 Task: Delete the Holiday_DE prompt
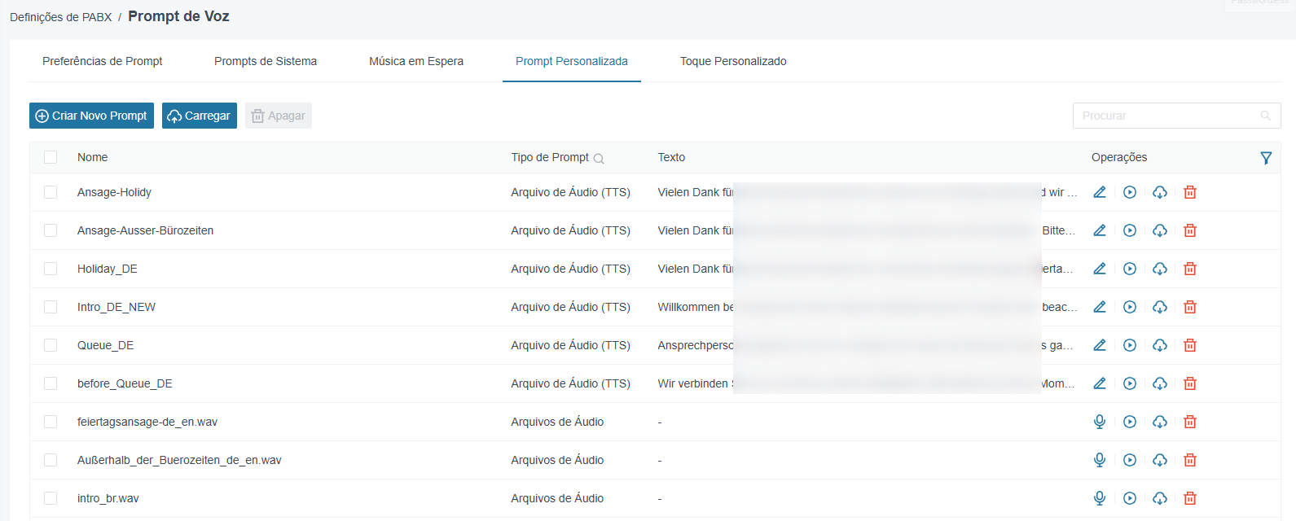click(1190, 269)
